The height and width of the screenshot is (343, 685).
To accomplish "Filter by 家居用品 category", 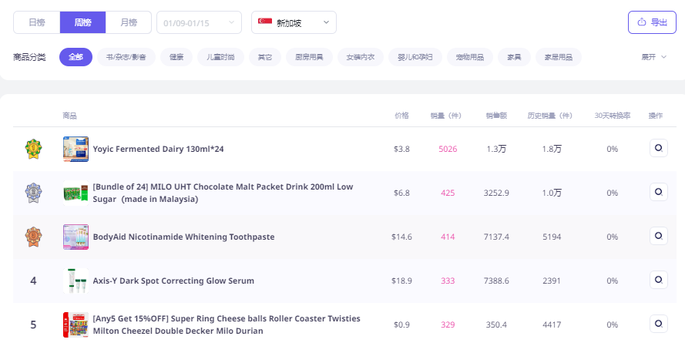I will pyautogui.click(x=559, y=57).
